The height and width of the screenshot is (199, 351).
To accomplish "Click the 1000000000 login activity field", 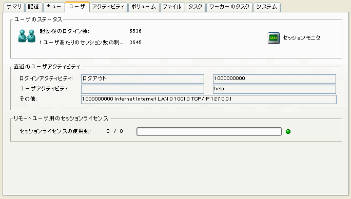I will 275,79.
